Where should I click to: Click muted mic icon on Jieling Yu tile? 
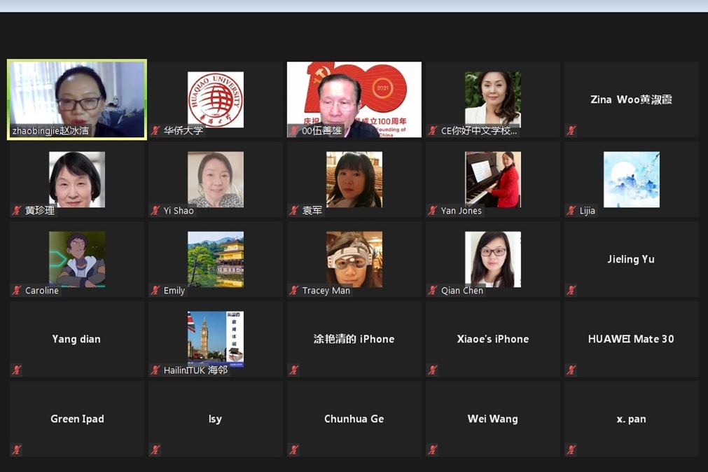571,291
